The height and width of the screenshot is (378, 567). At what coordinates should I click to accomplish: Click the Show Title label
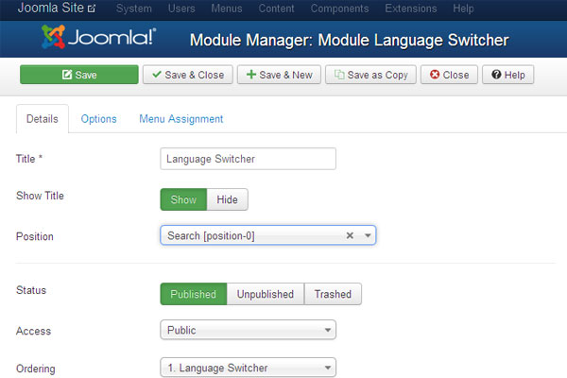[40, 196]
